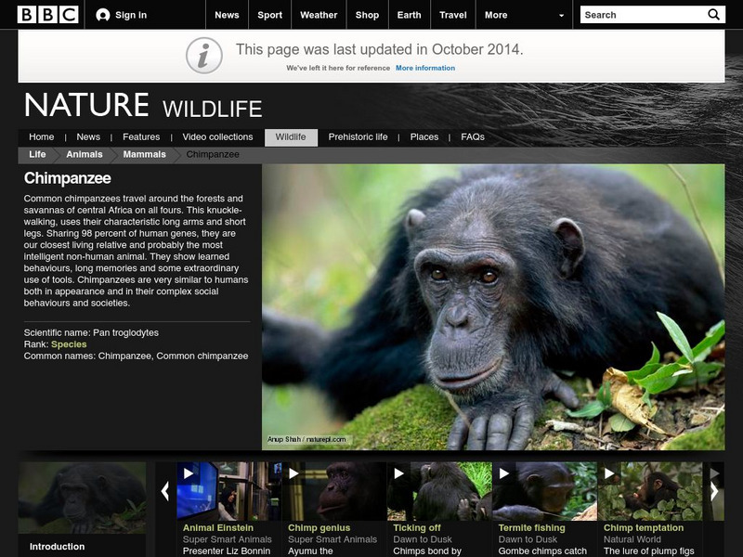Open BBC Sport section
This screenshot has height=557, width=743.
[269, 15]
